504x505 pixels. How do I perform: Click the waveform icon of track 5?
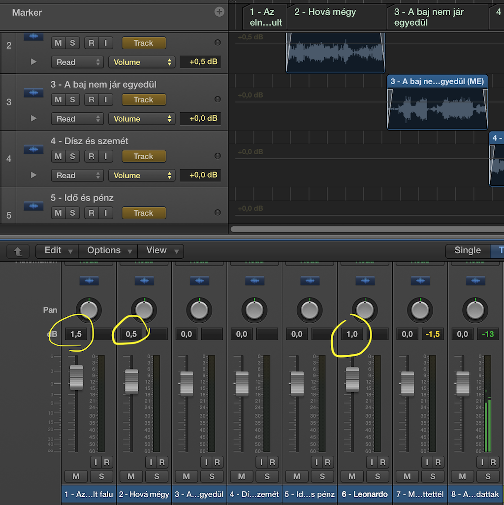coord(33,206)
